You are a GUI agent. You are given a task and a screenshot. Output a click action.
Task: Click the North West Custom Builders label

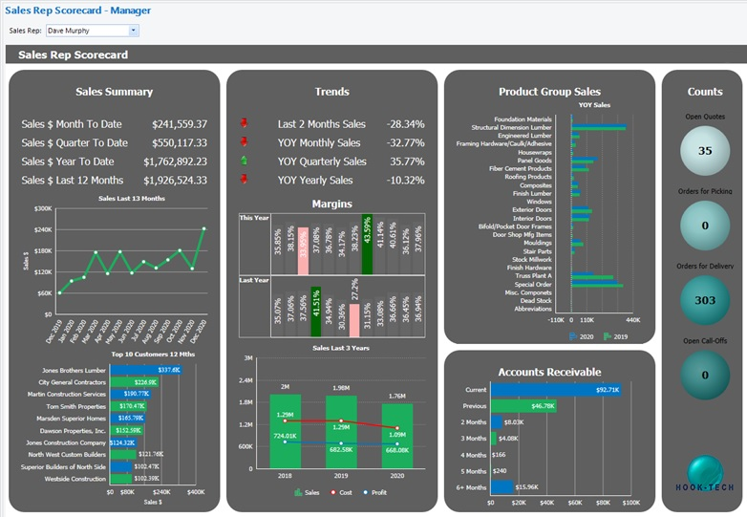(67, 455)
